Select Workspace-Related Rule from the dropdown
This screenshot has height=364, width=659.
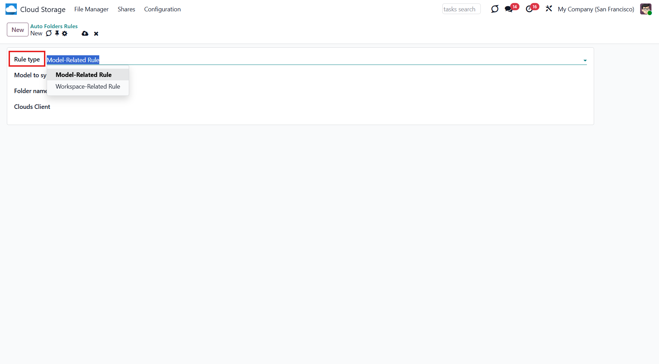coord(88,87)
